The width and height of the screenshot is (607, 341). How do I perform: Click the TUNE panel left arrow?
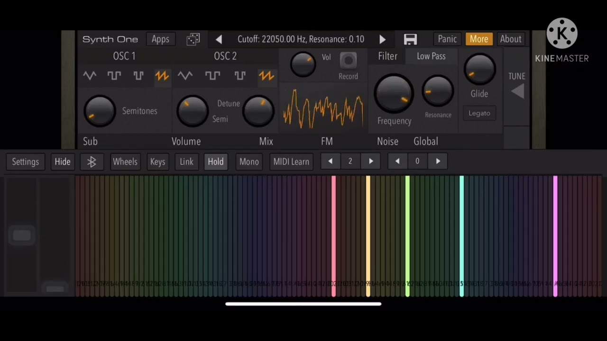click(x=517, y=91)
